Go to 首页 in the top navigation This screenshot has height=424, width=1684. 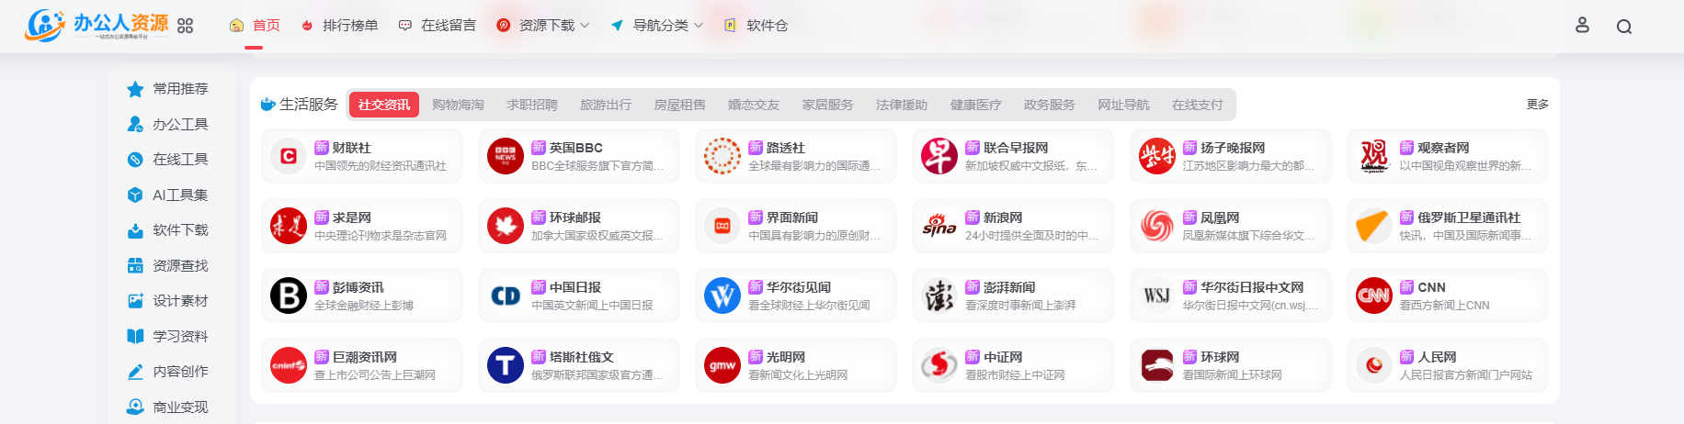[255, 26]
